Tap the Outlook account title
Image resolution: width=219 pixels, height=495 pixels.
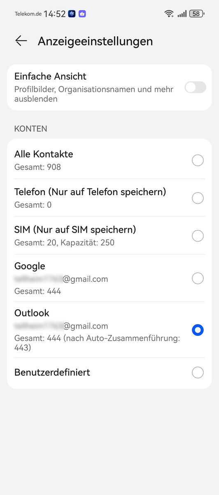32,313
